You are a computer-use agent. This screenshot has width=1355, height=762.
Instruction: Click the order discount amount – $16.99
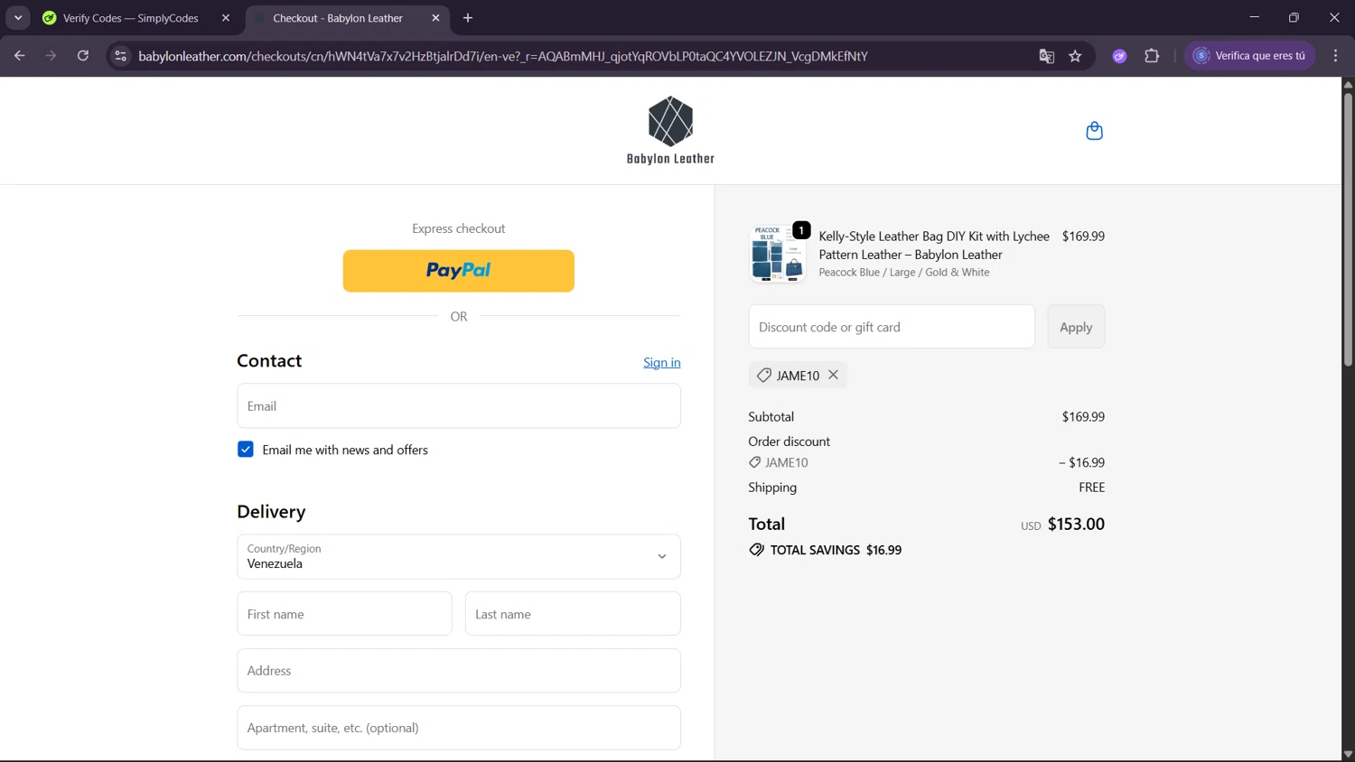tap(1082, 462)
